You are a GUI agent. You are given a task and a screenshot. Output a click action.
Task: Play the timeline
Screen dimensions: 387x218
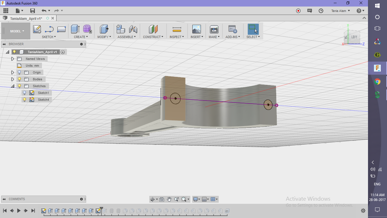point(19,211)
